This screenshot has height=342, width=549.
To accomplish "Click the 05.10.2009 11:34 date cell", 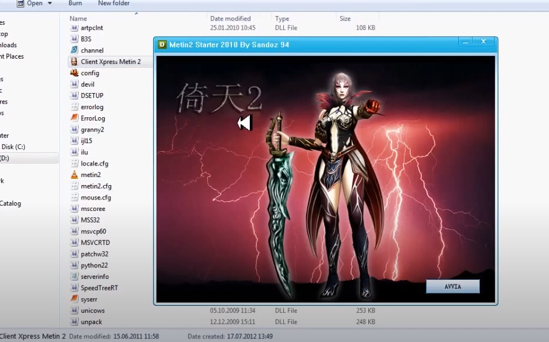I will tap(232, 310).
